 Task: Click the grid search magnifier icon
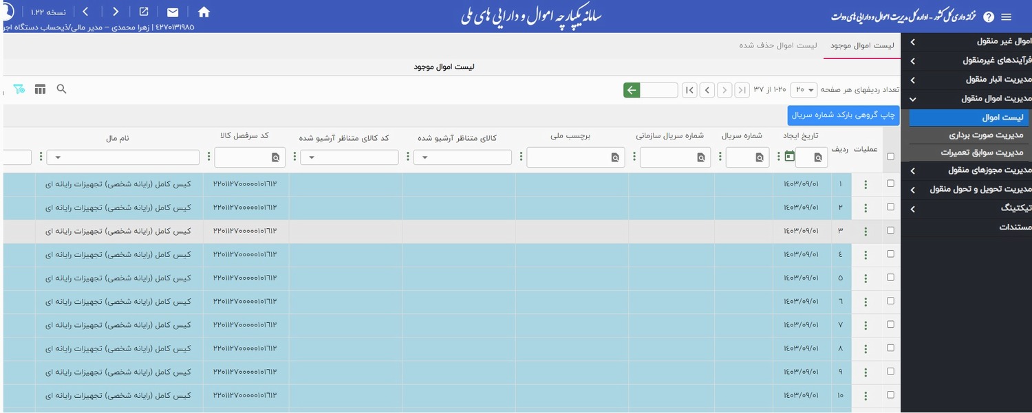(61, 89)
